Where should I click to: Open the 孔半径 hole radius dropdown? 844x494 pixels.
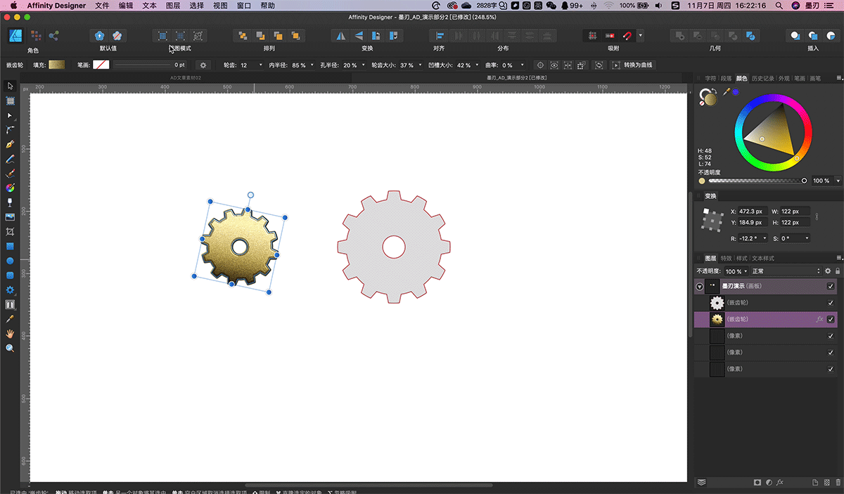(363, 65)
